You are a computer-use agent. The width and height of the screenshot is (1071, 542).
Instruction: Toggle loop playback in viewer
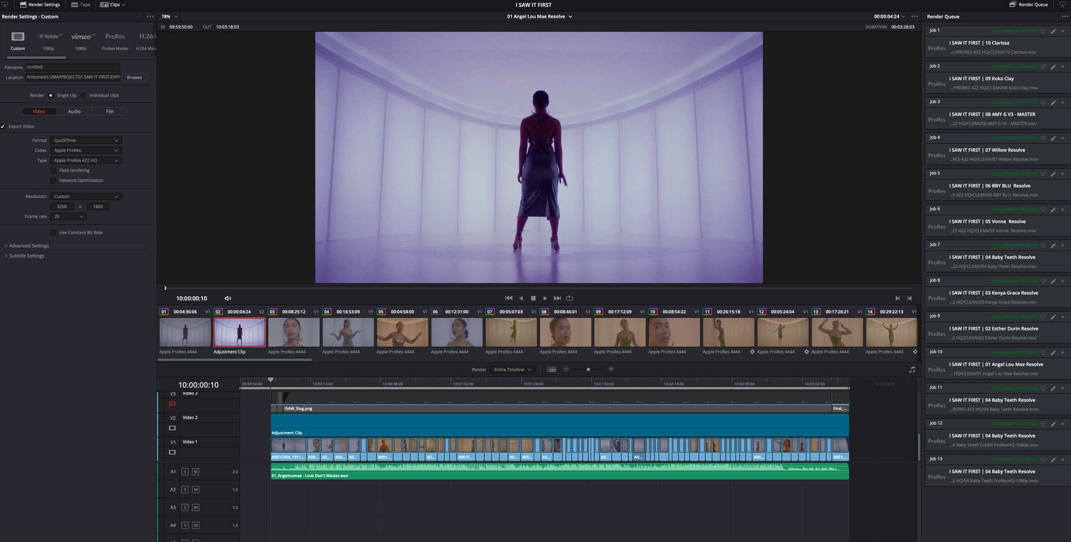point(569,298)
